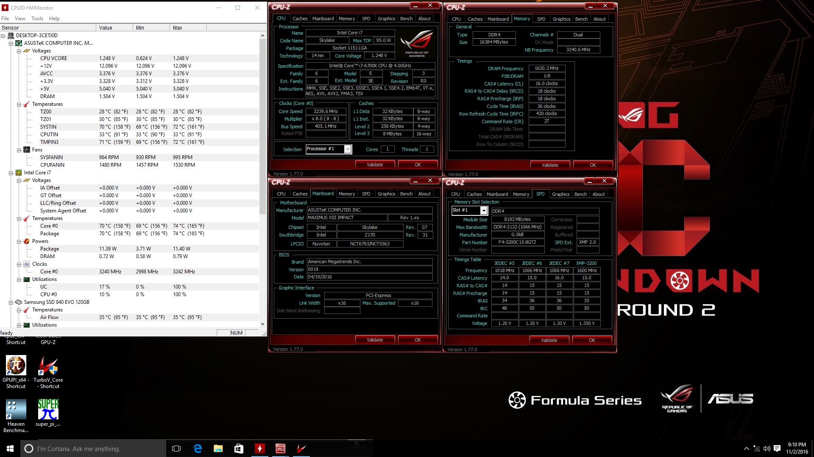Click the HWMonitor title bar app icon

(6, 8)
